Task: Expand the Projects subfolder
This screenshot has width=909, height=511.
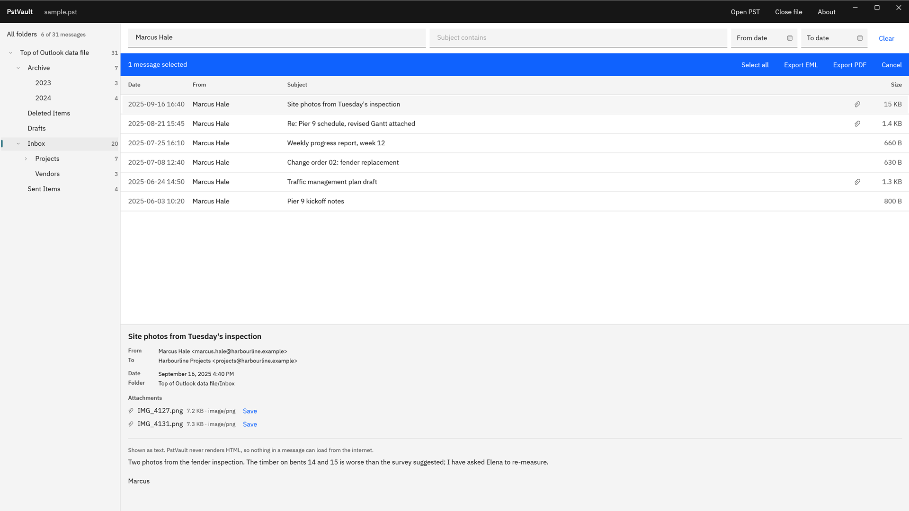Action: pos(26,159)
